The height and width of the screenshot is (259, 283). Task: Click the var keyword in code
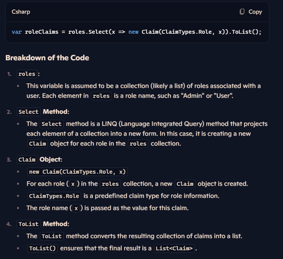[17, 32]
